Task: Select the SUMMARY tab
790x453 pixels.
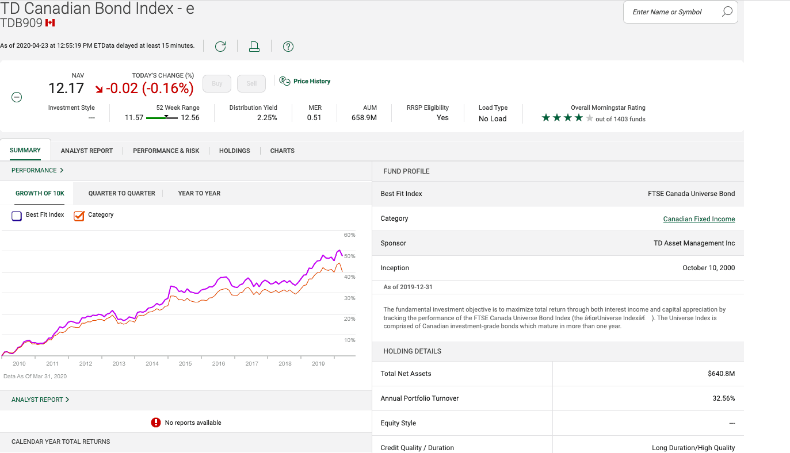Action: pos(25,150)
